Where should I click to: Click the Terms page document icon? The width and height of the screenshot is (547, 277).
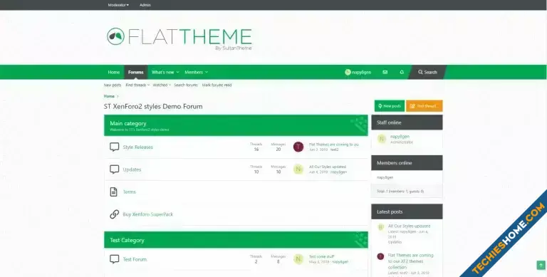coord(114,192)
